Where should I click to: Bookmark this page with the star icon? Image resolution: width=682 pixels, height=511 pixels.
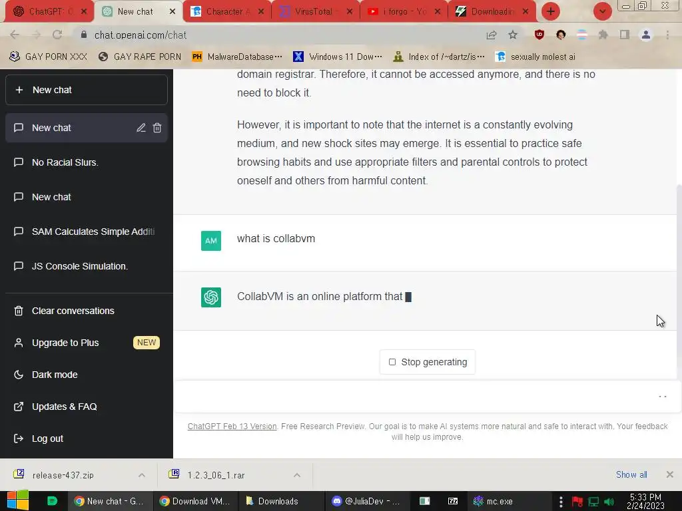513,35
